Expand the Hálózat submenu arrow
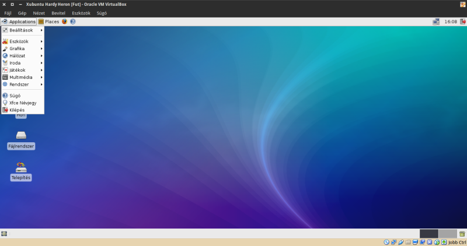467x246 pixels. [x=41, y=55]
